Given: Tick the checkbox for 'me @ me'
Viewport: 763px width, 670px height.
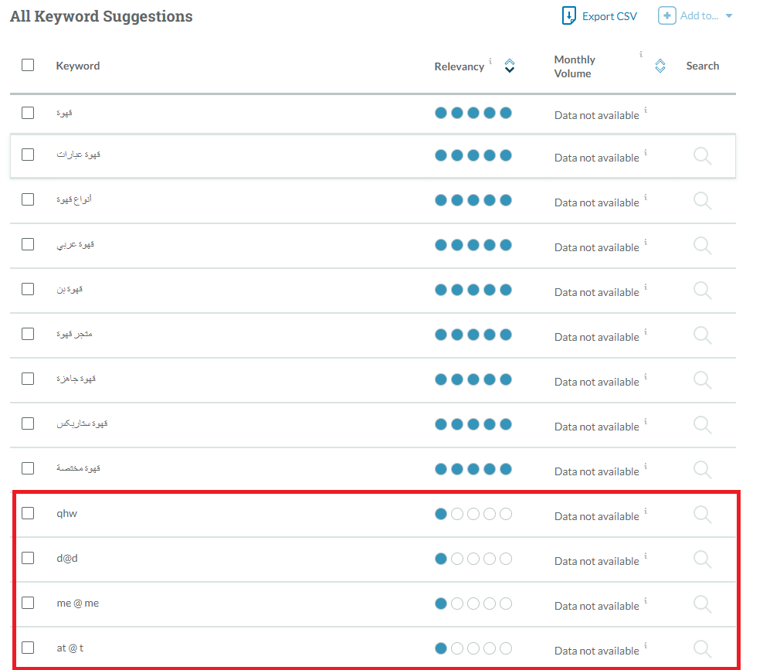Looking at the screenshot, I should click(x=28, y=603).
